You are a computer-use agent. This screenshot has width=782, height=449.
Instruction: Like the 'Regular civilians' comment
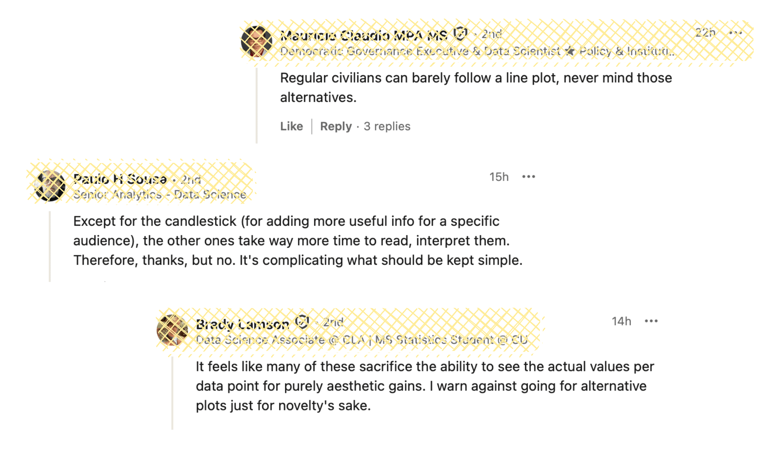291,126
